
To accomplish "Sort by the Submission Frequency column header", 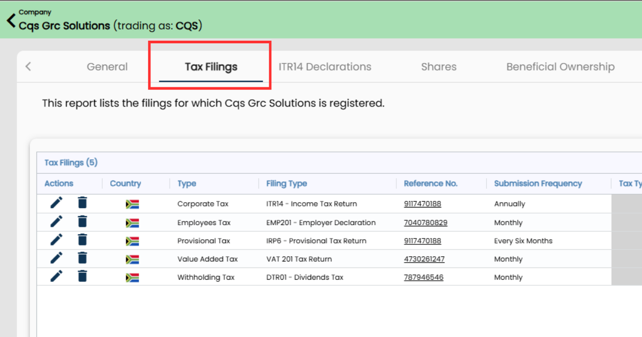I will point(538,183).
